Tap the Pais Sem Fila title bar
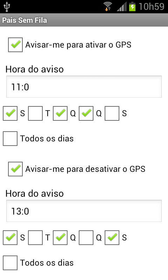 coord(84,20)
